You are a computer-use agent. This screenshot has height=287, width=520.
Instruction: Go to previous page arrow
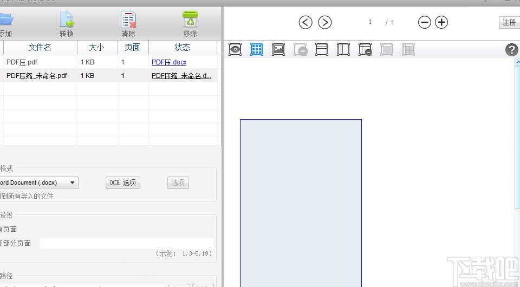[x=305, y=23]
